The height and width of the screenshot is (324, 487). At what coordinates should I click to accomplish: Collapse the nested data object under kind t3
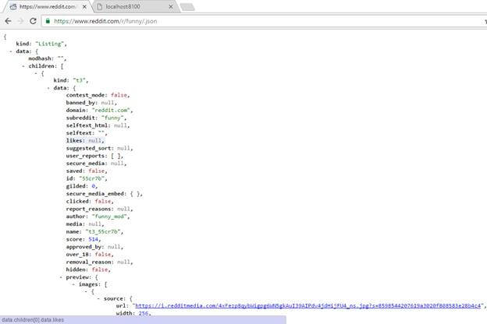(x=48, y=88)
